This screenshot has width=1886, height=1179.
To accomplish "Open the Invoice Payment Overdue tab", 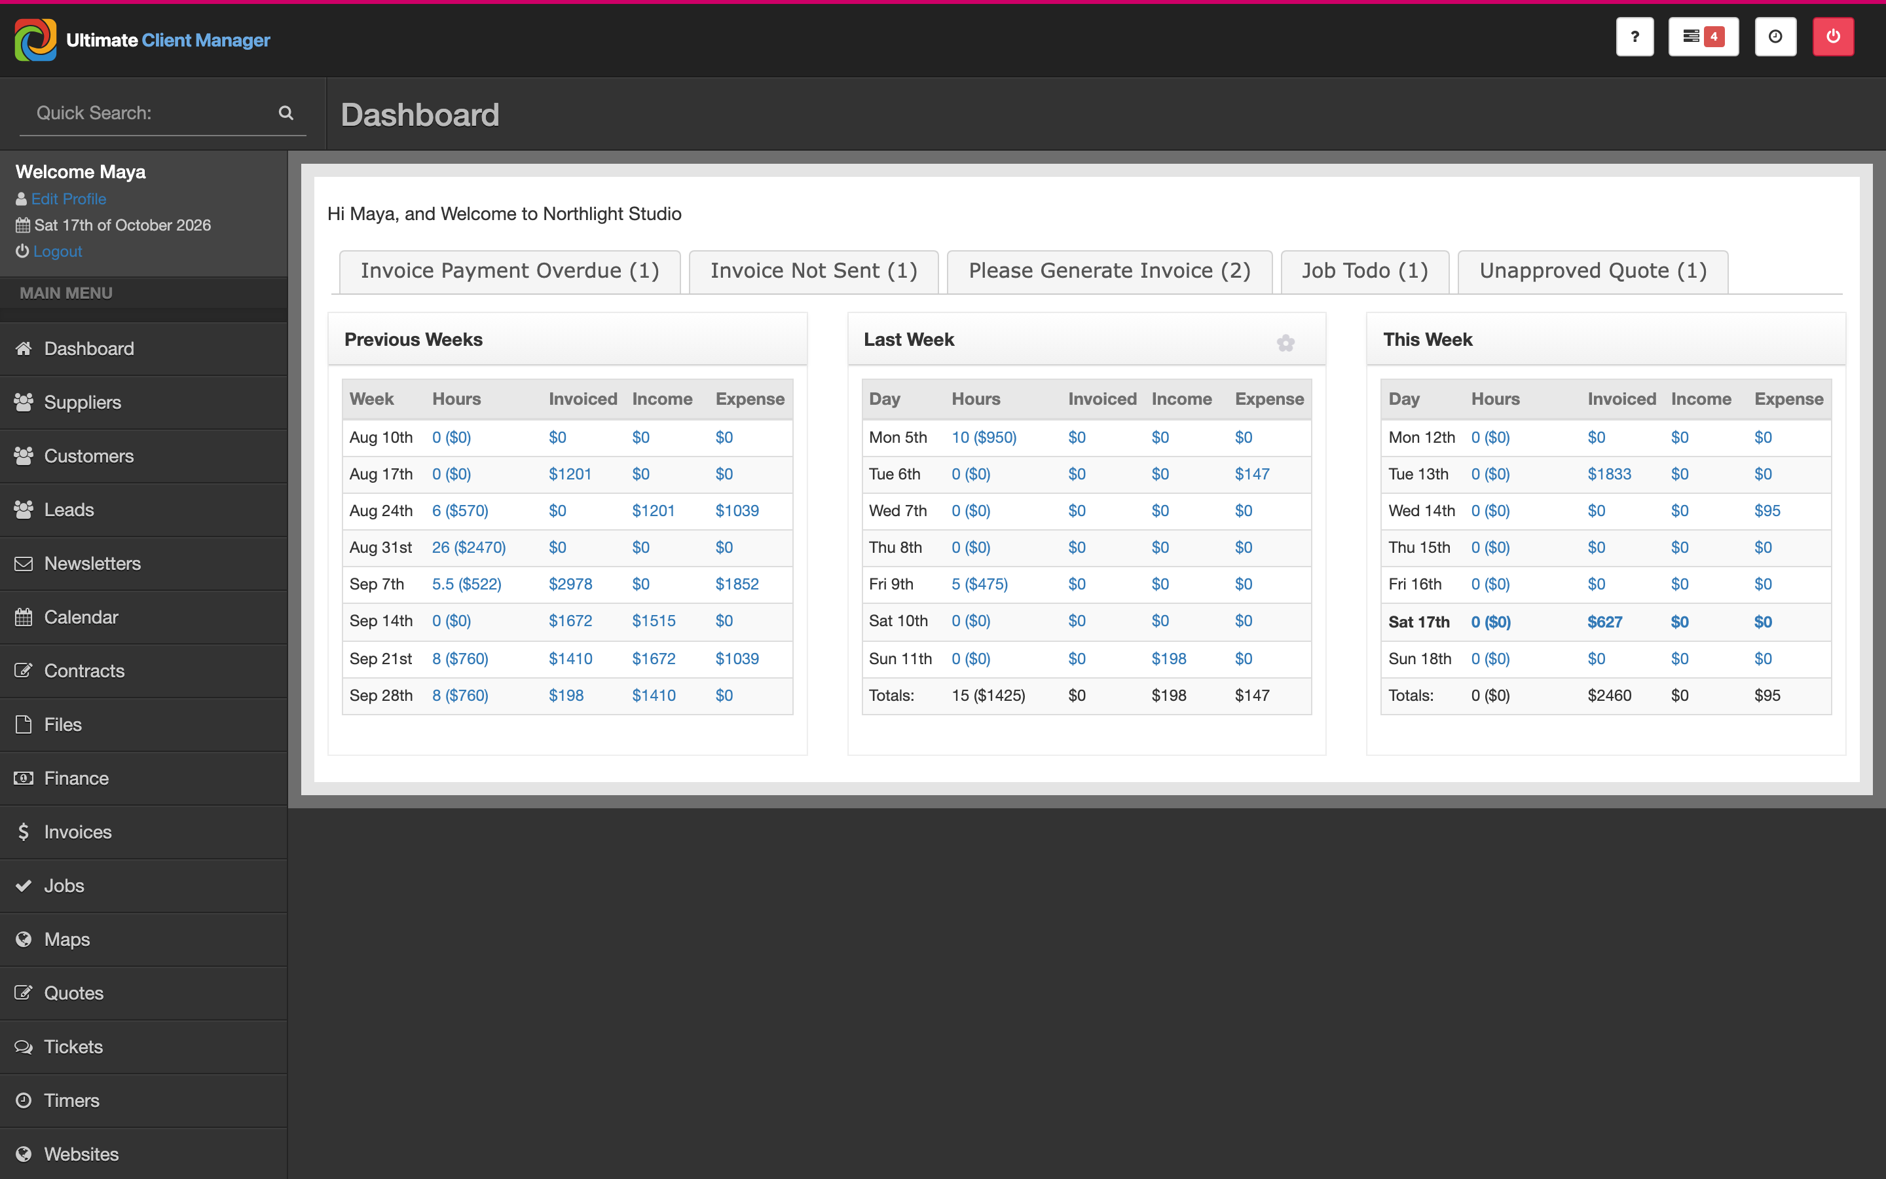I will coord(509,271).
